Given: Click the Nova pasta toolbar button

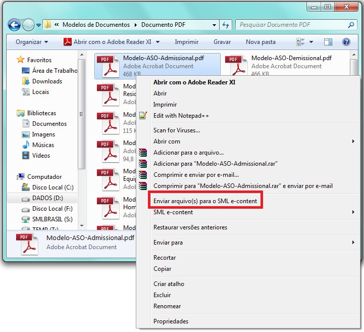Looking at the screenshot, I should click(x=261, y=42).
